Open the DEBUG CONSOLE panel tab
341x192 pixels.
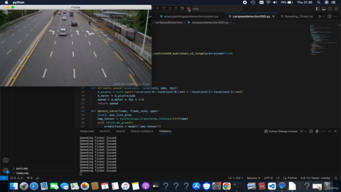click(x=142, y=131)
